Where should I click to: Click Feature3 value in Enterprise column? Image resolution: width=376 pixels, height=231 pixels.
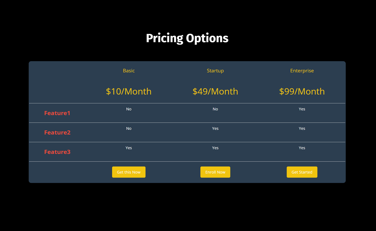tap(302, 148)
